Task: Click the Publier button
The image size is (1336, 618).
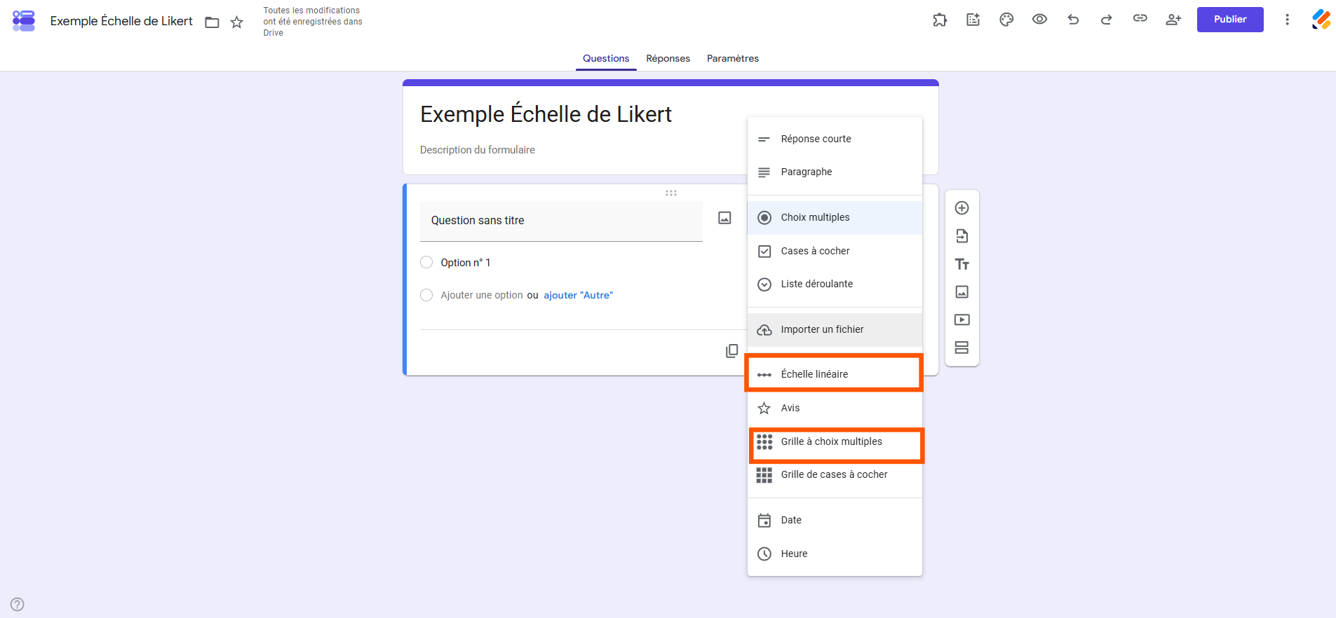Action: point(1230,20)
